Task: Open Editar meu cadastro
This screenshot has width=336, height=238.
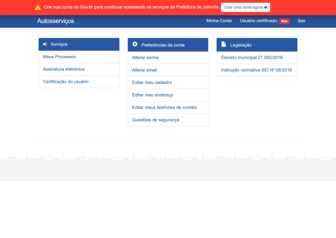Action: [x=152, y=82]
